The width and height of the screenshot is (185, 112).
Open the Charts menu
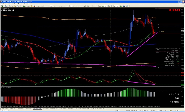click(15, 4)
